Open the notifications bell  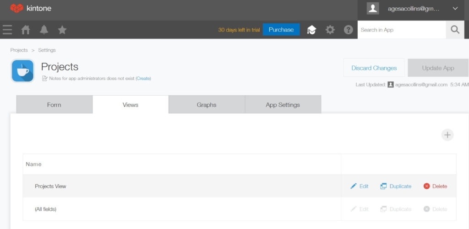tap(44, 30)
